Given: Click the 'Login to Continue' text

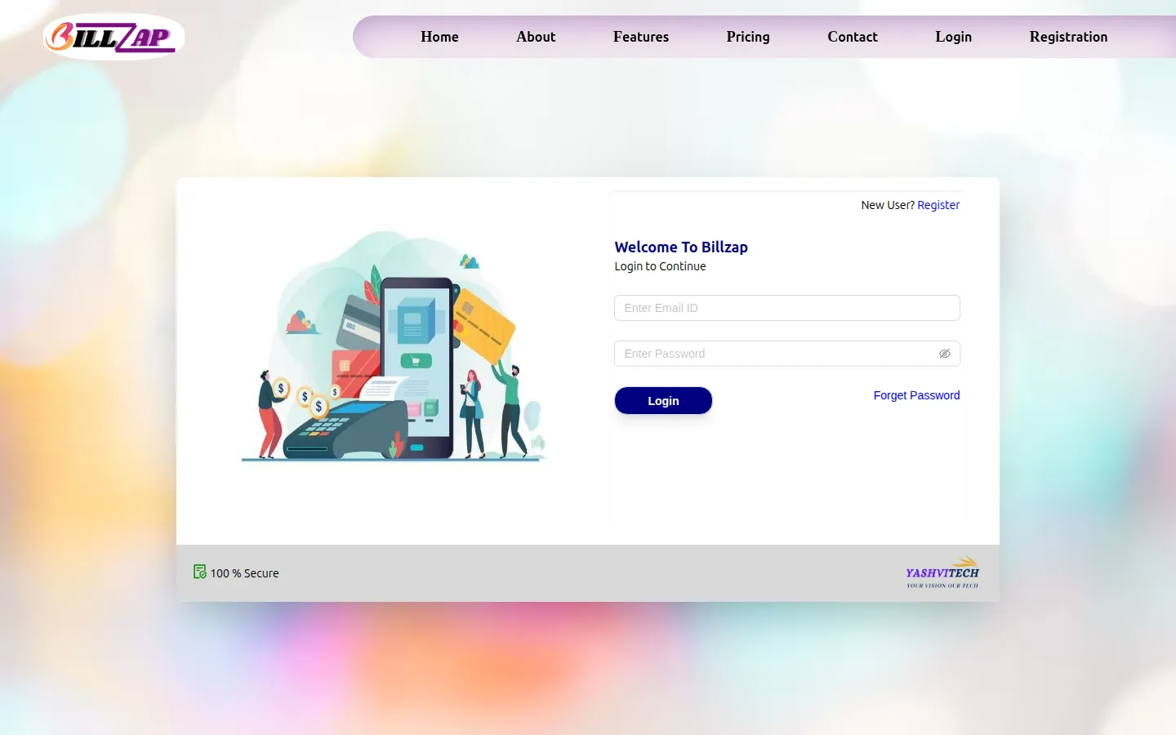Looking at the screenshot, I should (660, 266).
